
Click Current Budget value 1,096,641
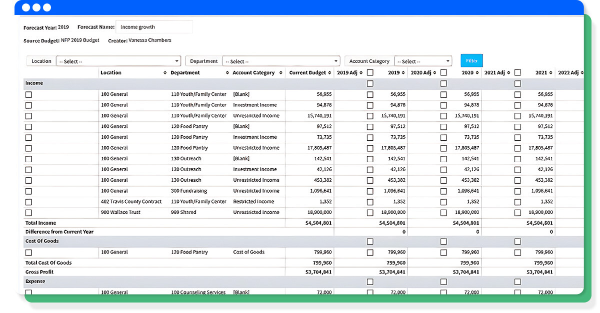pyautogui.click(x=321, y=191)
